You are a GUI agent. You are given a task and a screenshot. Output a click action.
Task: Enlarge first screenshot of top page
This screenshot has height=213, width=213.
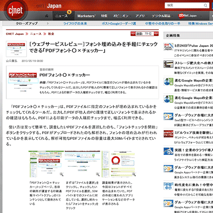coord(46,164)
